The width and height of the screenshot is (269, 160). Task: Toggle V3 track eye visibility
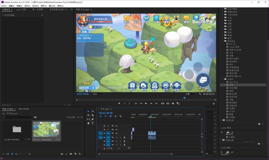tap(116, 126)
